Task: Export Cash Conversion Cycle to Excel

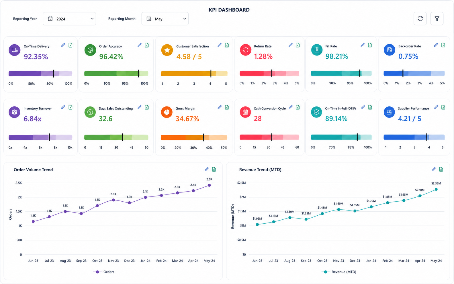Action: [298, 107]
